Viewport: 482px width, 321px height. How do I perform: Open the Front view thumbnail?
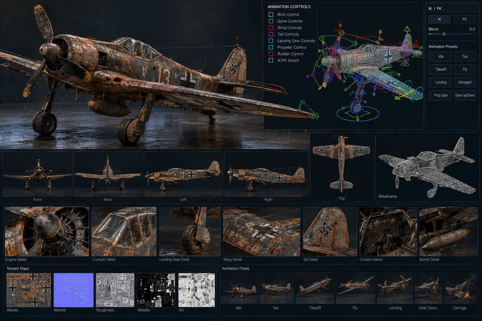[38, 174]
